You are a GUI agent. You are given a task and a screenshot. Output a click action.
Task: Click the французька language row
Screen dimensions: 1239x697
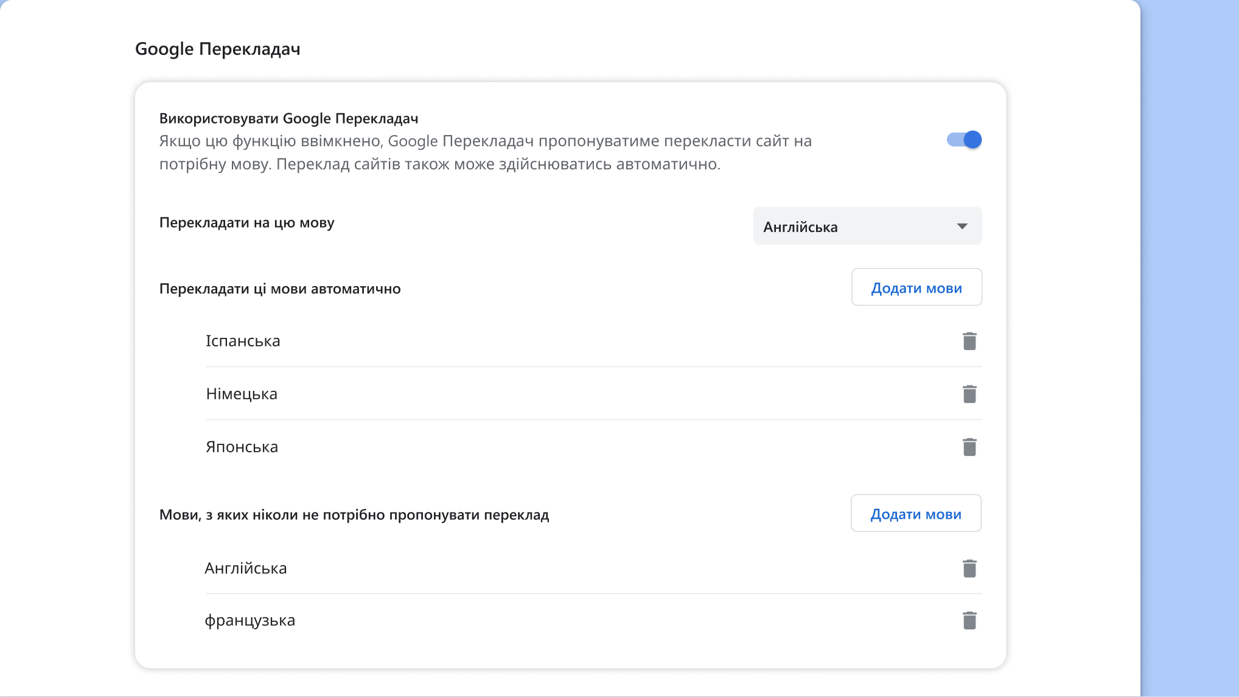(x=251, y=620)
